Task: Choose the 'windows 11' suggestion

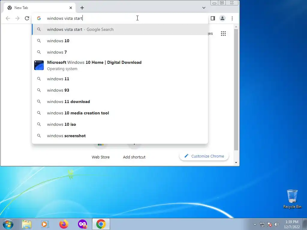Action: (120, 79)
